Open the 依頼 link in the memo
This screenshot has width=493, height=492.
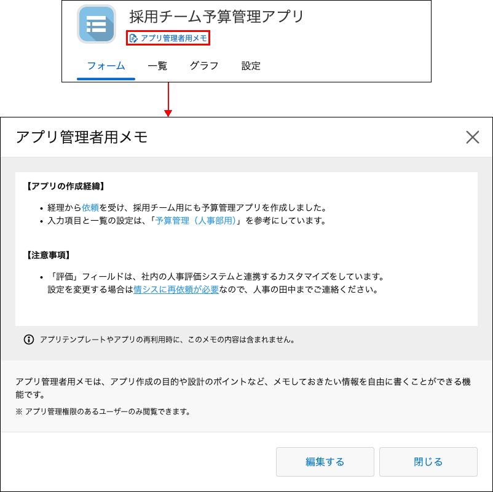(90, 208)
